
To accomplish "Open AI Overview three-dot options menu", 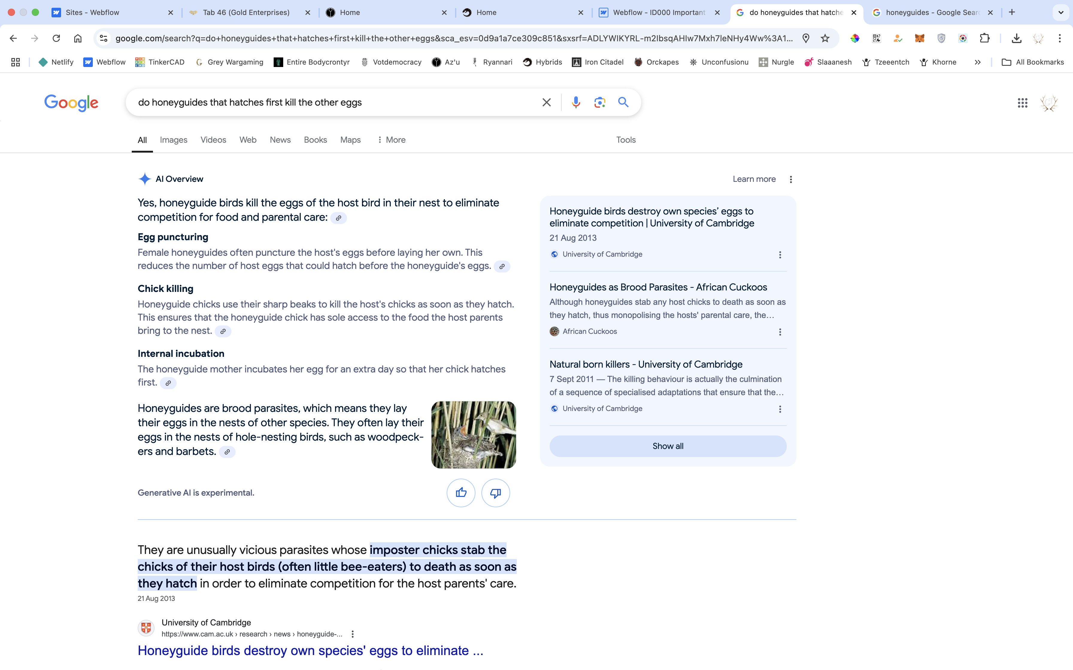I will 791,179.
